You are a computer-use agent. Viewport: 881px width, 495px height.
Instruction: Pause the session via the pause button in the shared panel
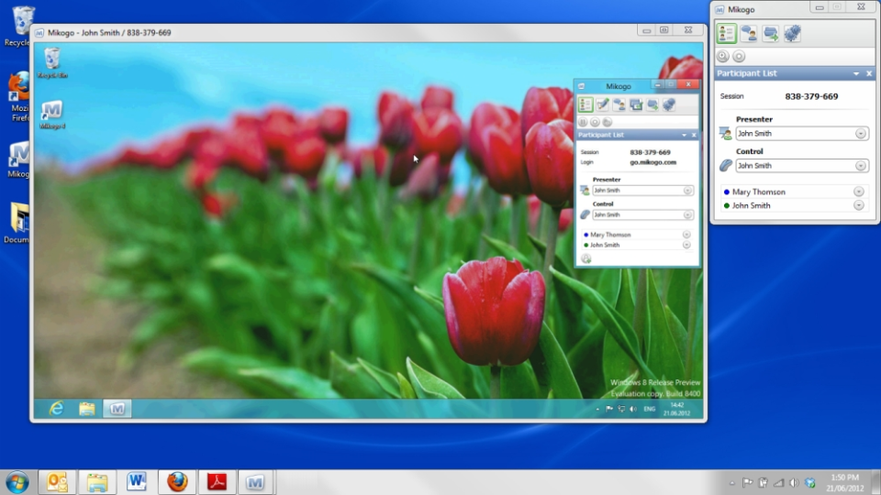583,122
